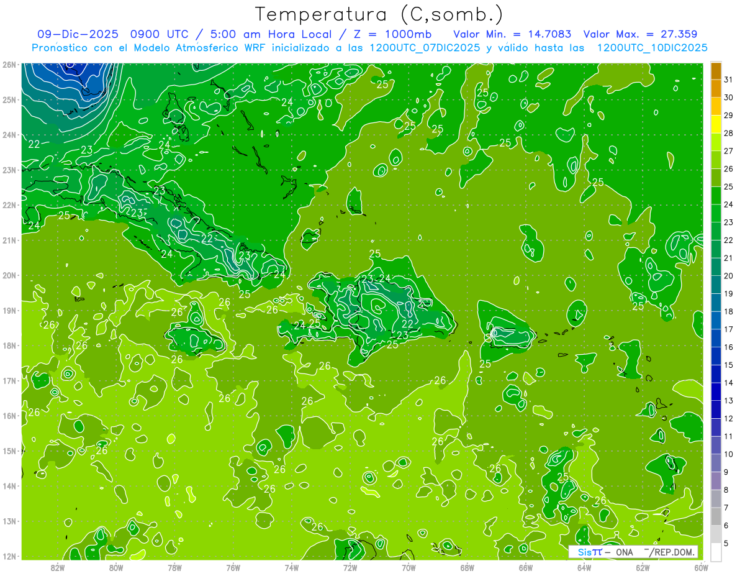Click the colorbar label 8
This screenshot has width=745, height=576.
point(726,490)
